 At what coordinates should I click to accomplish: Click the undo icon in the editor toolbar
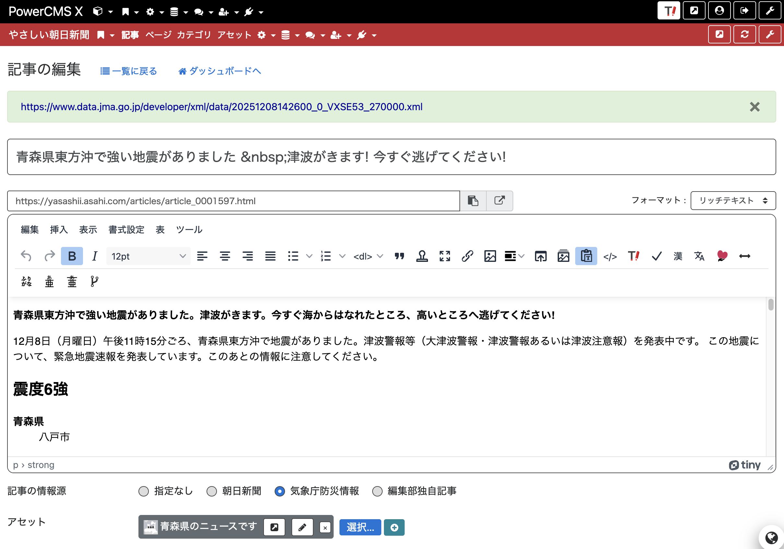[26, 256]
